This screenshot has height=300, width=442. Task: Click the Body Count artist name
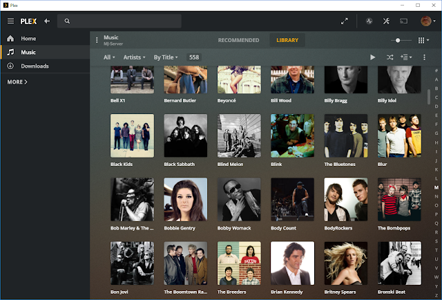(x=284, y=228)
